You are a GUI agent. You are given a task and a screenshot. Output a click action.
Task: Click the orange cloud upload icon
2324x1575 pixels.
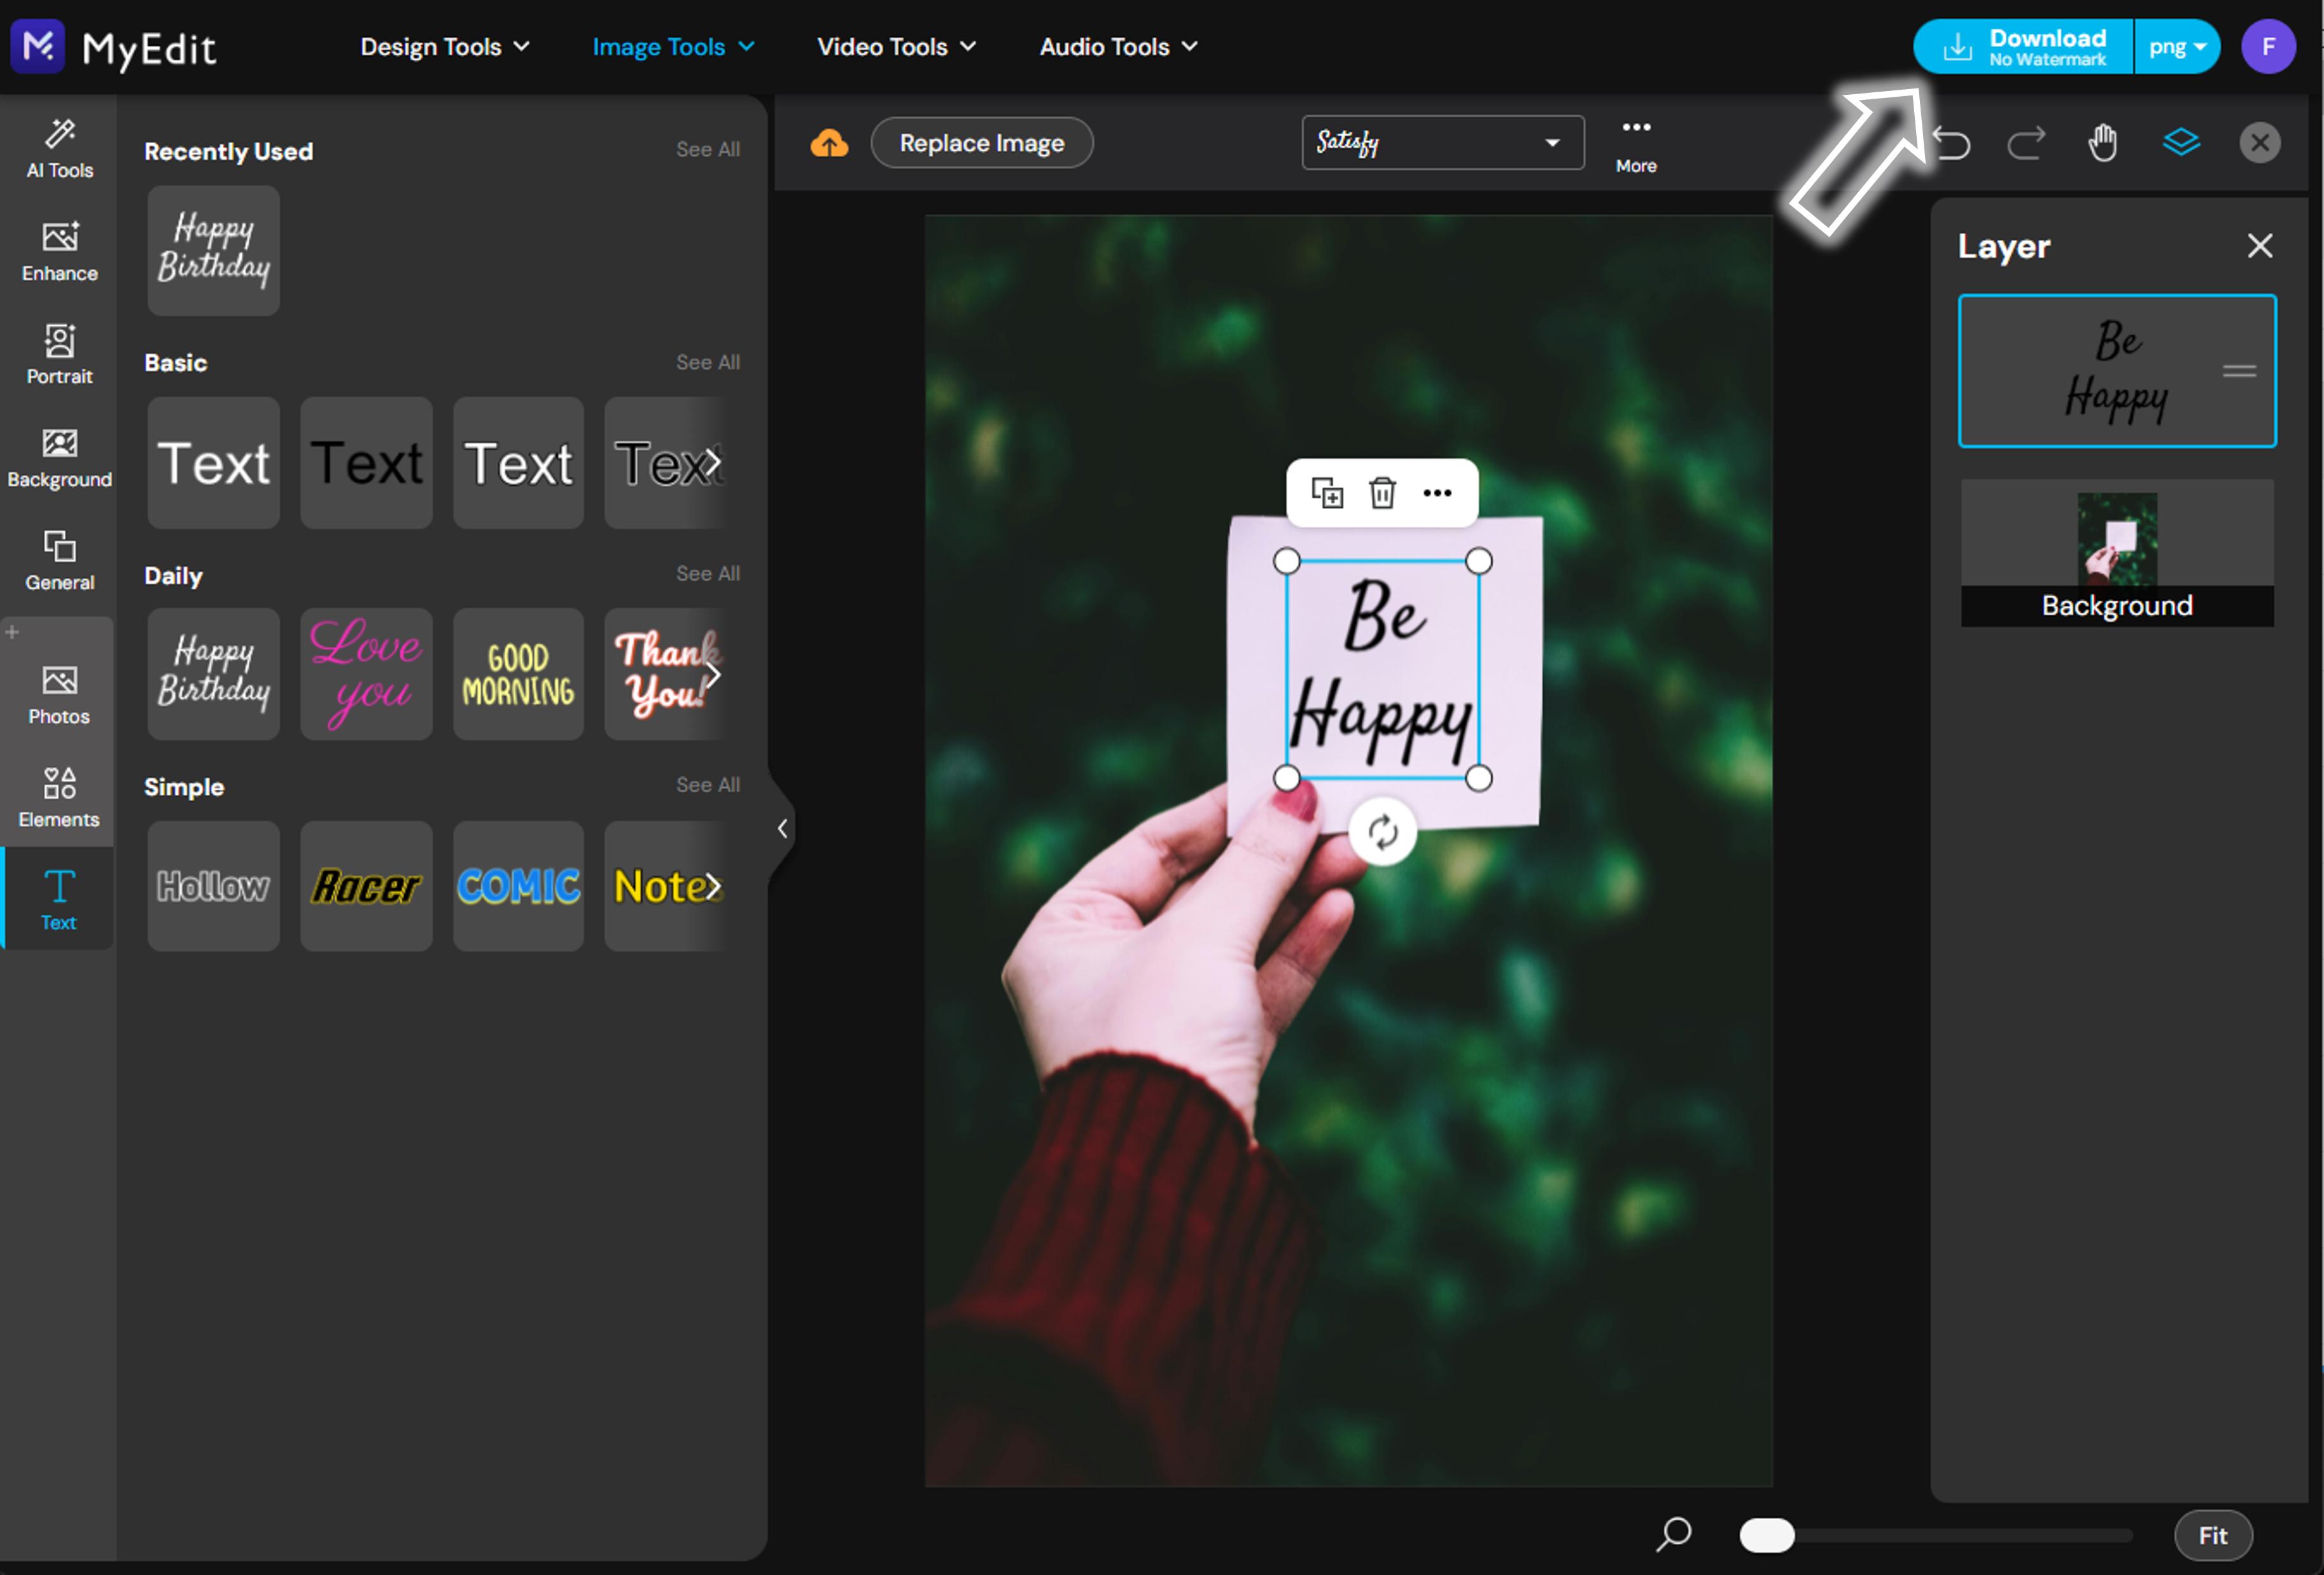pos(829,144)
